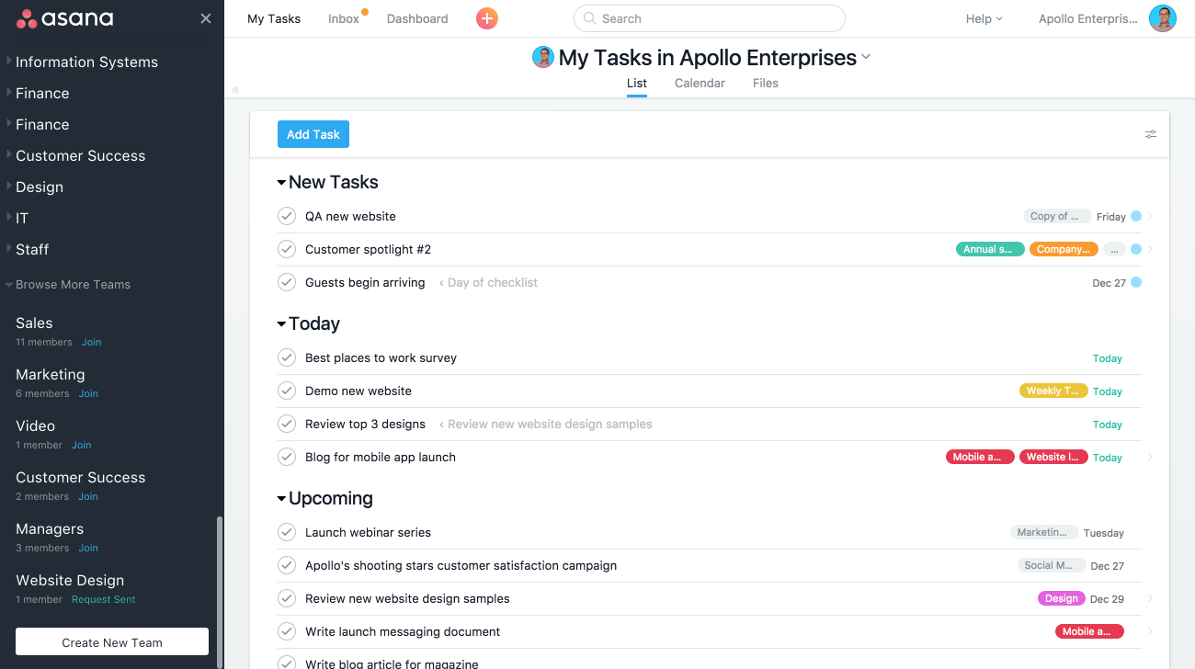Open the view options sliders icon
The width and height of the screenshot is (1195, 669).
pos(1151,134)
